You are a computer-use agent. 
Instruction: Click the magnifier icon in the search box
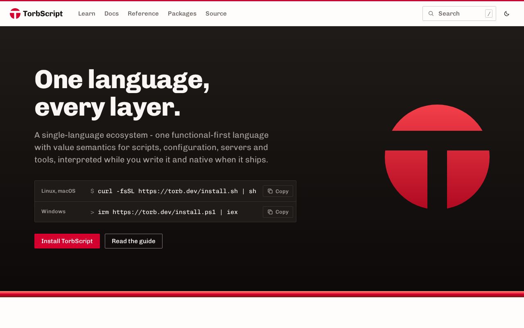431,14
